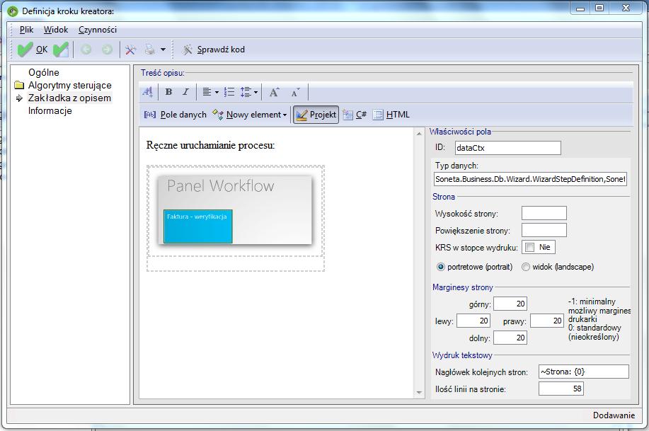This screenshot has width=649, height=431.
Task: Click the application icon in title bar
Action: 13,11
